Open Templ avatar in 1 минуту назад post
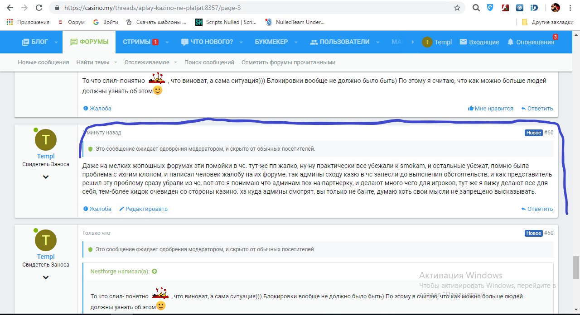 pyautogui.click(x=46, y=140)
